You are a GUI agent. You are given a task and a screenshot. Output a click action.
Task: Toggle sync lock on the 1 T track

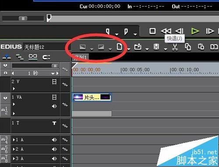tap(65, 125)
